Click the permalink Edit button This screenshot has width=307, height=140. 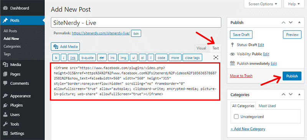[x=136, y=34]
